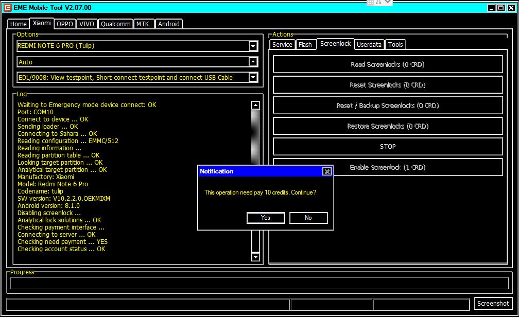Decline payment with the No button
This screenshot has width=519, height=317.
click(308, 218)
